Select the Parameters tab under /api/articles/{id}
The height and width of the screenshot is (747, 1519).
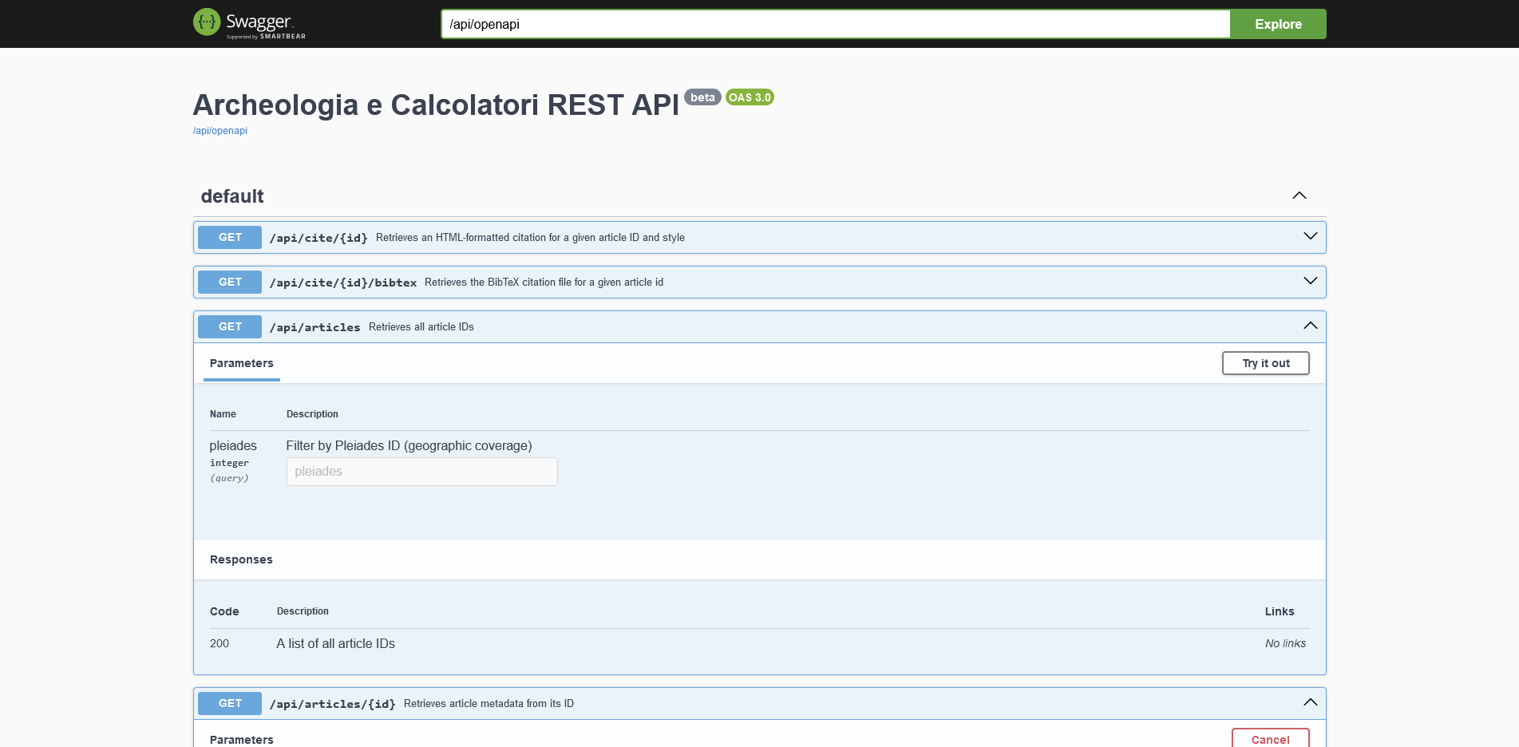pyautogui.click(x=242, y=740)
